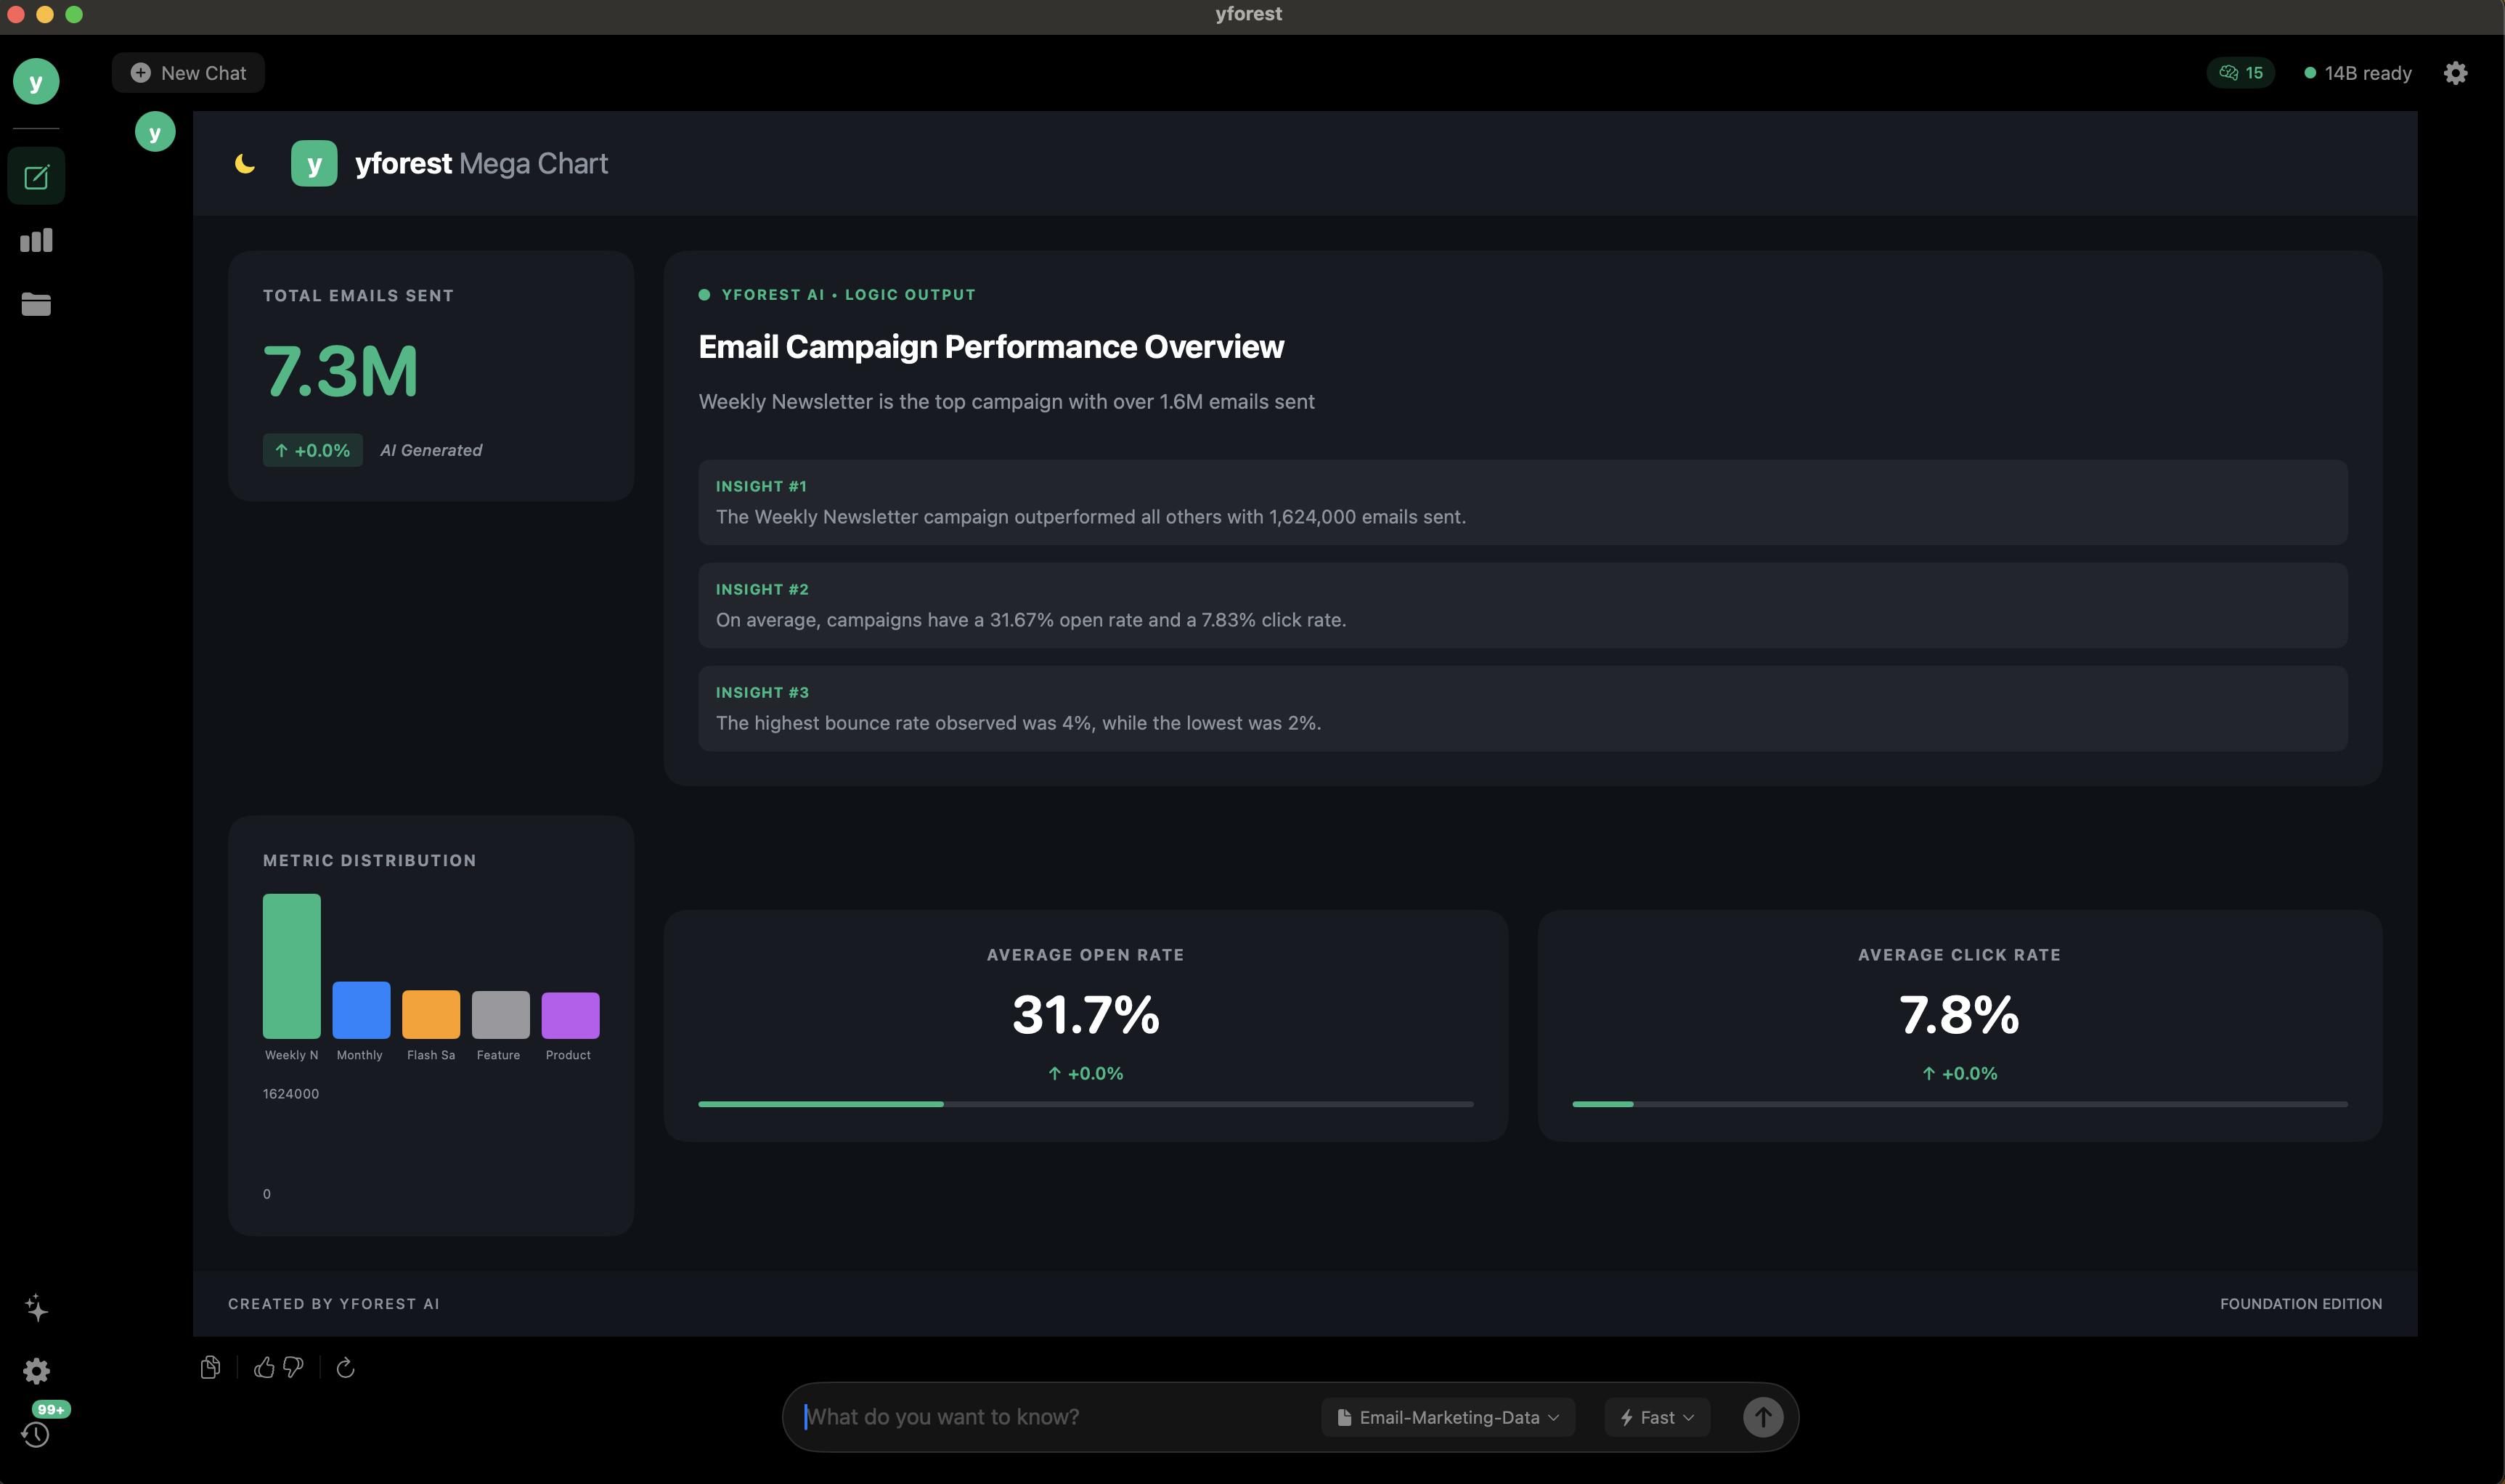Click the sparkles AI icon near sidebar bottom
Viewport: 2505px width, 1484px height.
[36, 1308]
